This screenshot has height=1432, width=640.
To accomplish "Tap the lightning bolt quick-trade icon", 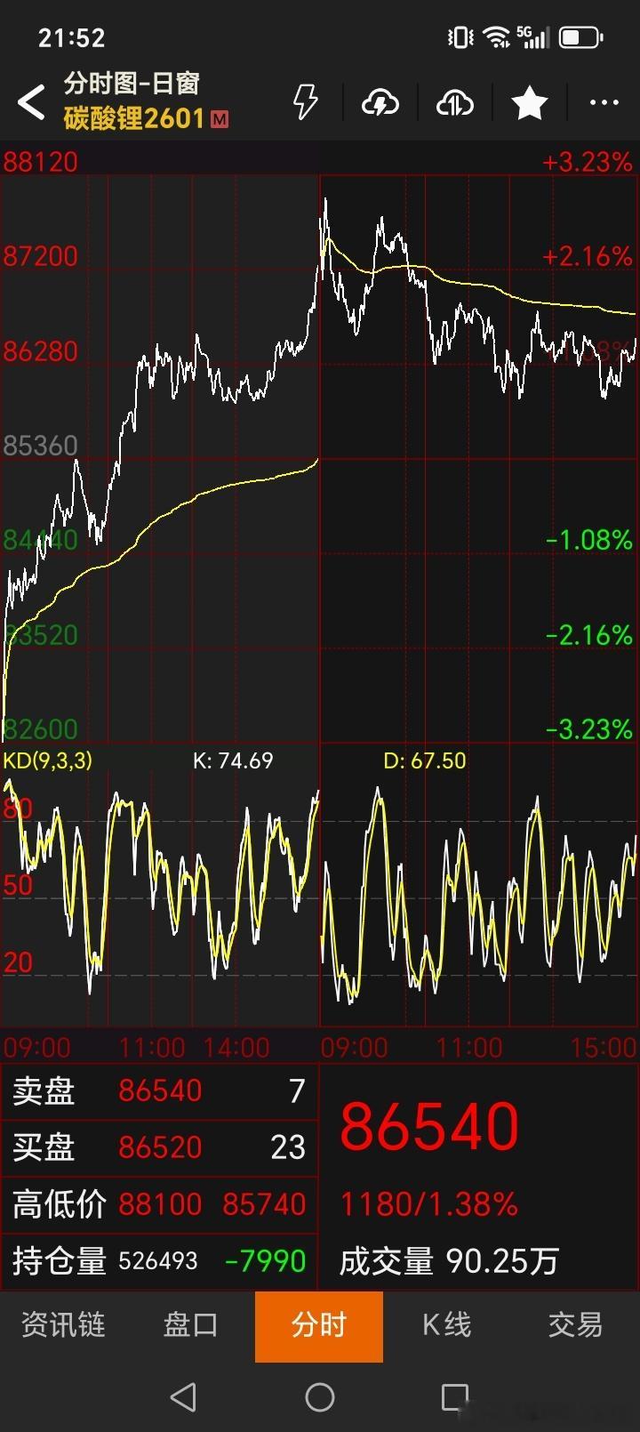I will 306,102.
